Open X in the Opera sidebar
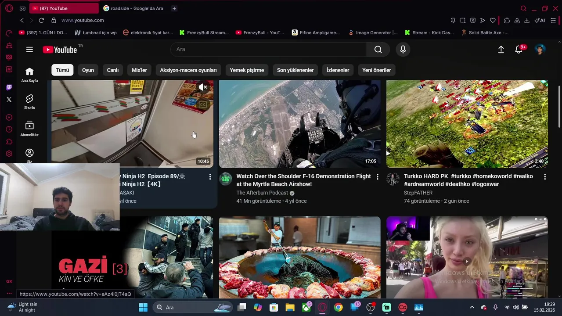 [9, 99]
